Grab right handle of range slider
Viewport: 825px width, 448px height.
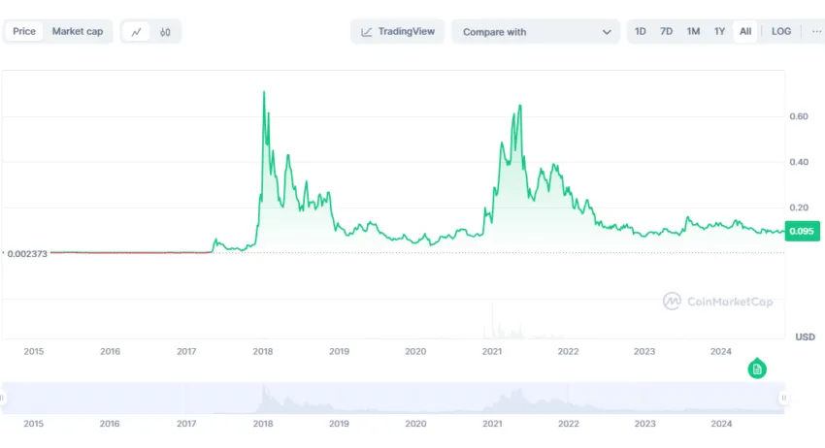tap(783, 398)
